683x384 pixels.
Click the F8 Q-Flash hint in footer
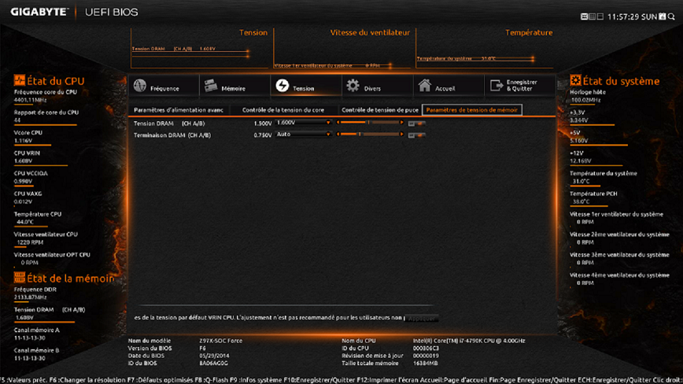[212, 380]
